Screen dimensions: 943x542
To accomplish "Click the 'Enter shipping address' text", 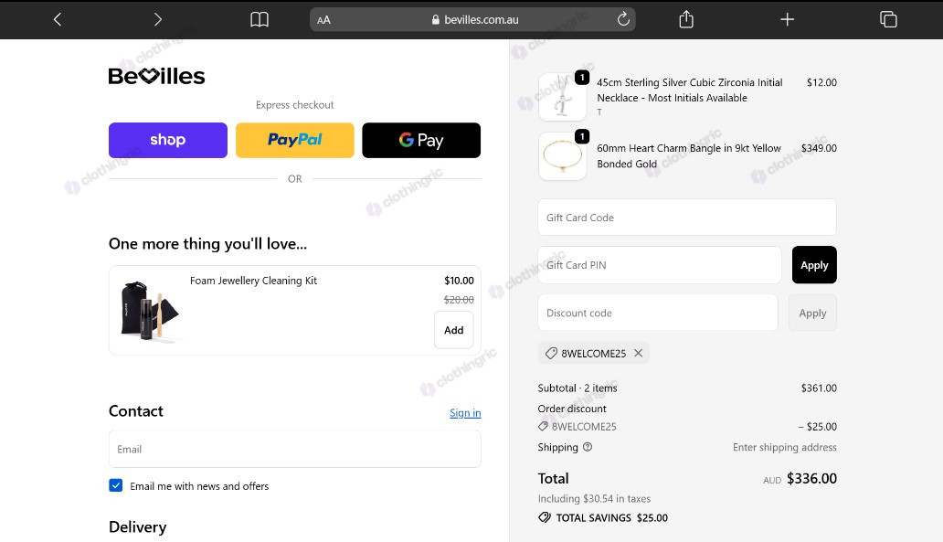I will pyautogui.click(x=784, y=447).
